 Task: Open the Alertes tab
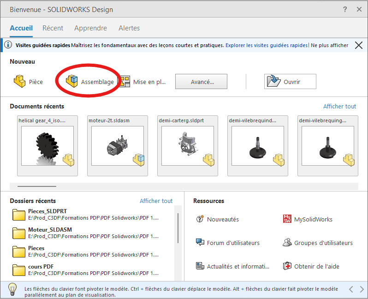[x=129, y=28]
